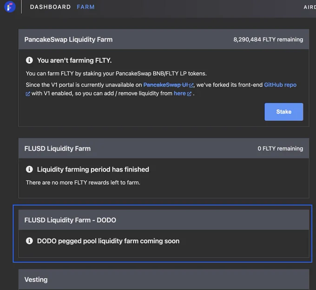Screen dimensions: 316x290
Task: Follow the 'here' liquidity link
Action: click(x=179, y=93)
